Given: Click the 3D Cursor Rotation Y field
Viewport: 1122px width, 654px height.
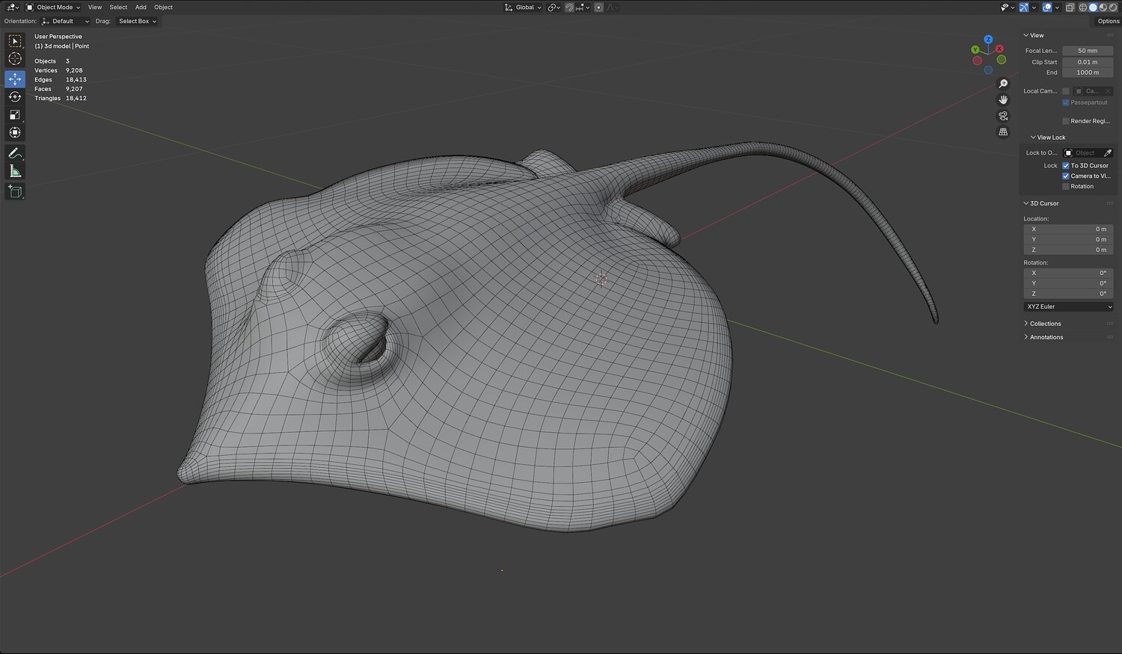Looking at the screenshot, I should coord(1068,283).
